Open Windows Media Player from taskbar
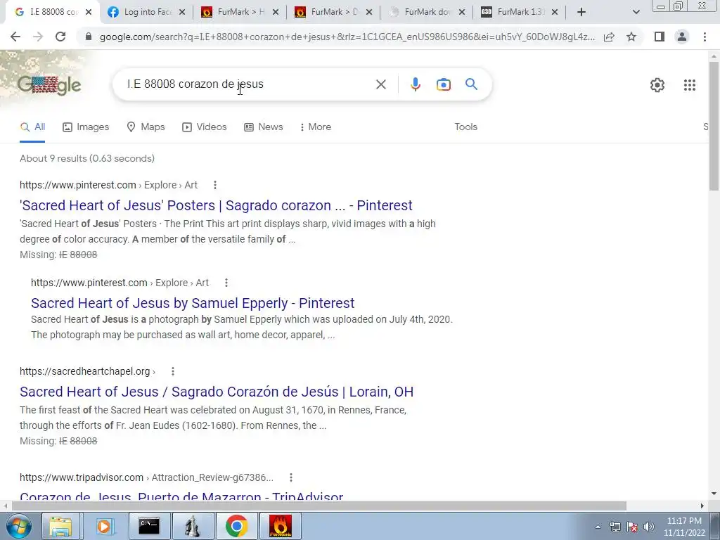Image resolution: width=720 pixels, height=540 pixels. pyautogui.click(x=104, y=526)
